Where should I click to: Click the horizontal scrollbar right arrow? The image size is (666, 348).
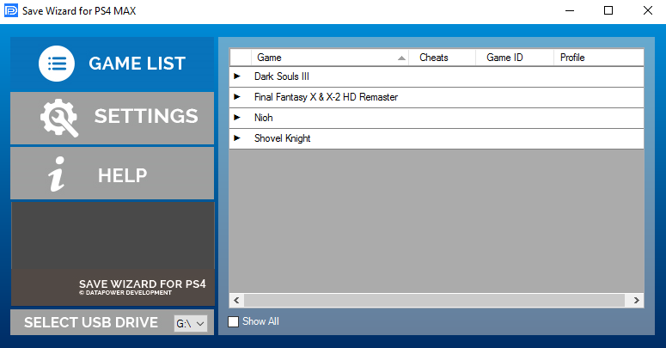tap(636, 301)
